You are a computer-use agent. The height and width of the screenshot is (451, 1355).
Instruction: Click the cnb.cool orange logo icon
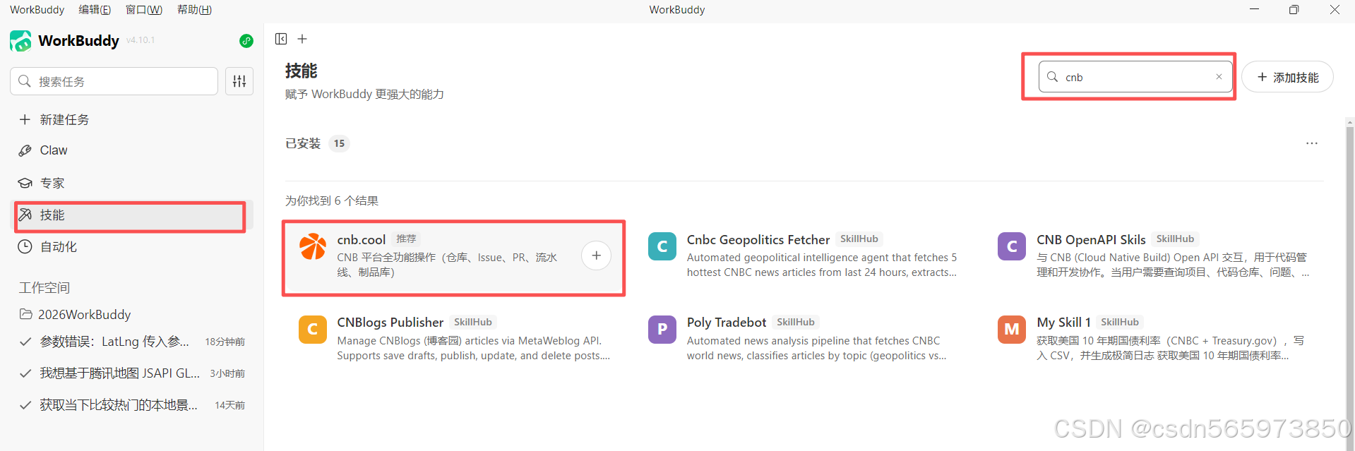pyautogui.click(x=313, y=246)
